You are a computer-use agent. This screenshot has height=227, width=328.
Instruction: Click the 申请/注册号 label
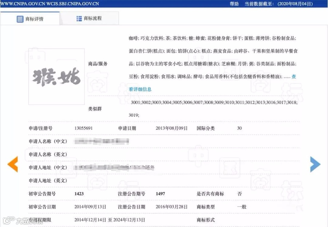pos(40,128)
